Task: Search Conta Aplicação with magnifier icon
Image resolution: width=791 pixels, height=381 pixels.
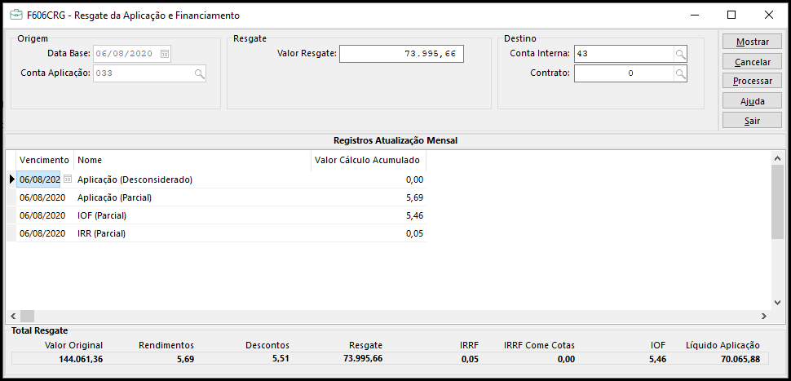Action: [200, 73]
